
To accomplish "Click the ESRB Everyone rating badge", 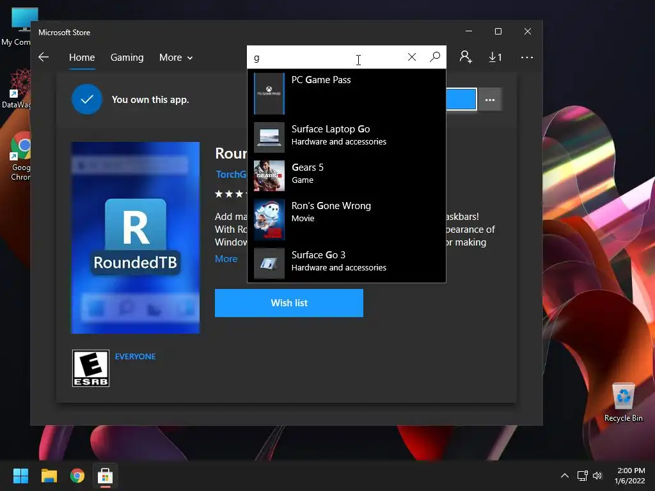I will 91,368.
